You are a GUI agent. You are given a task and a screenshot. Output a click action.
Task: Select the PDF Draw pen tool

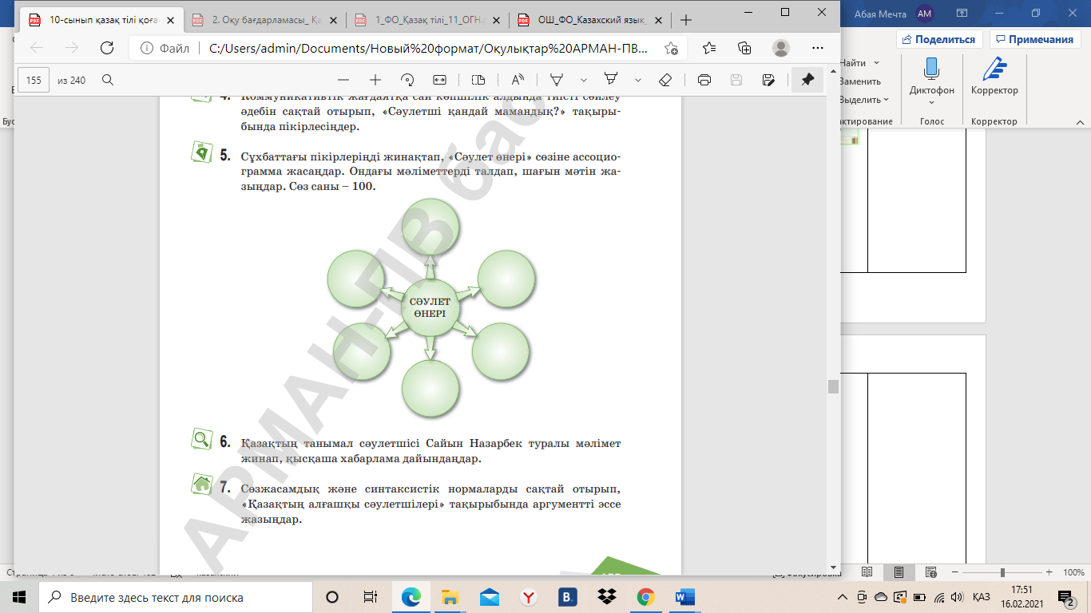pos(557,80)
